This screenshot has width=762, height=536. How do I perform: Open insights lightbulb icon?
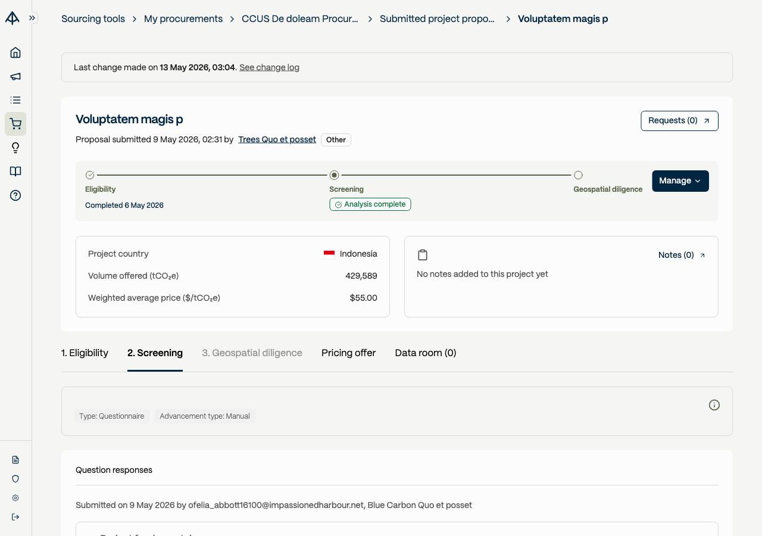coord(15,148)
